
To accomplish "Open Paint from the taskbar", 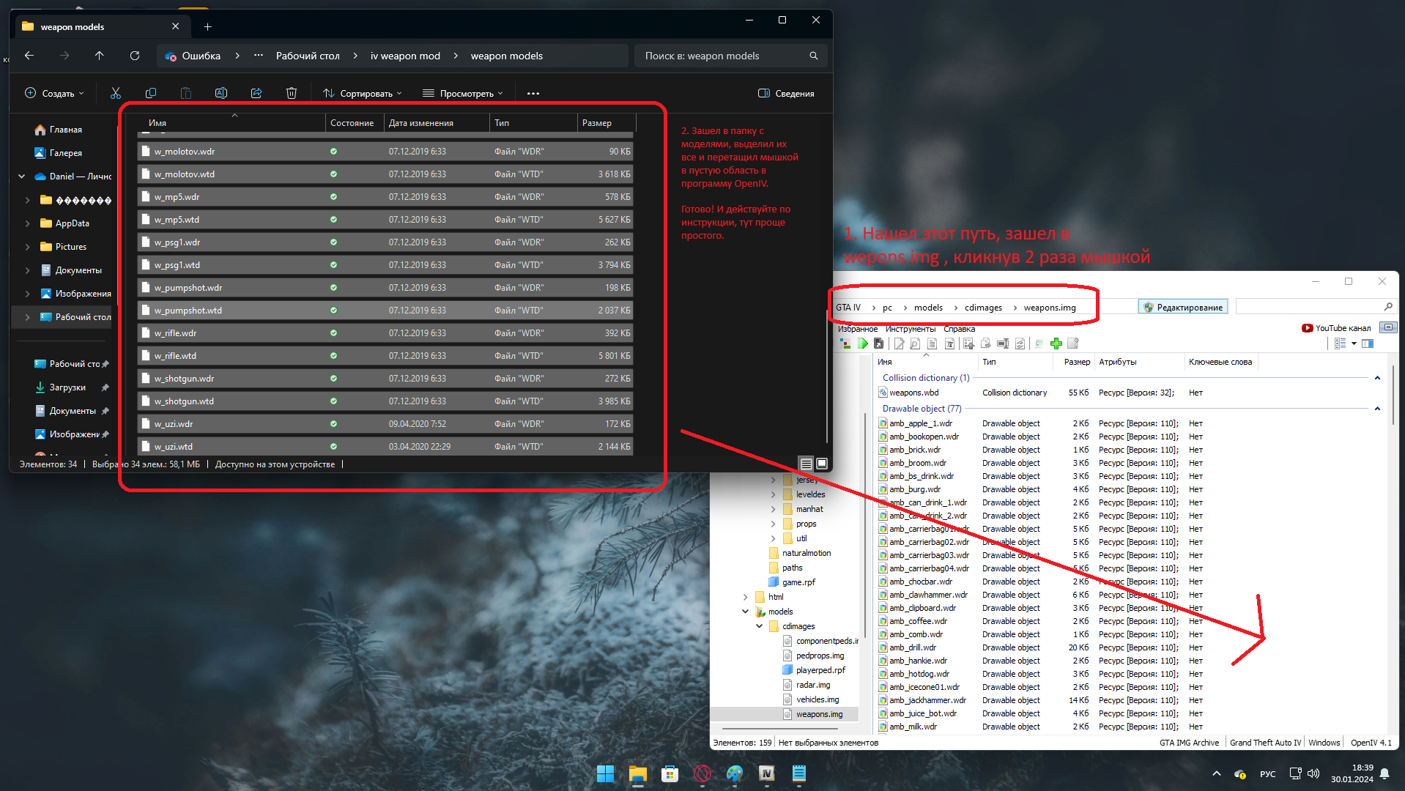I will click(735, 773).
